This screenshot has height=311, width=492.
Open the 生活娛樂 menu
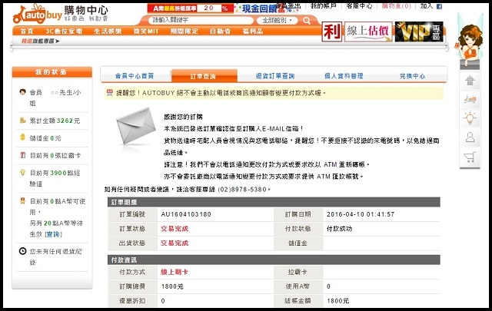coord(108,31)
